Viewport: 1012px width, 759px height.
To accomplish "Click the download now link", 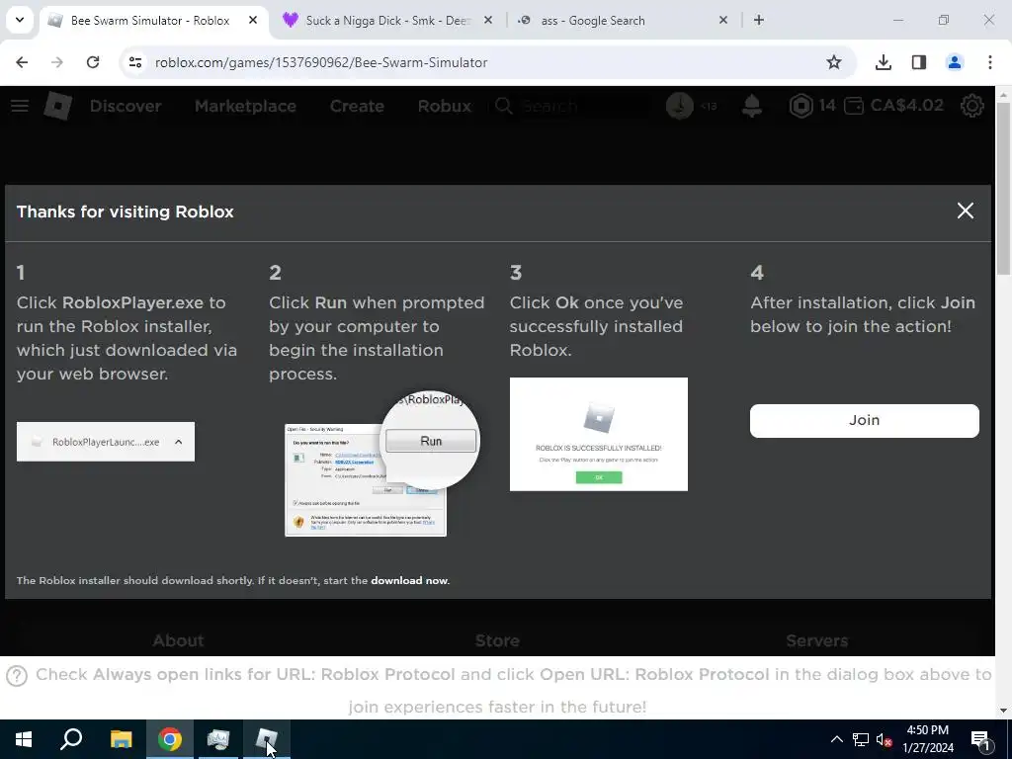I will [x=409, y=580].
